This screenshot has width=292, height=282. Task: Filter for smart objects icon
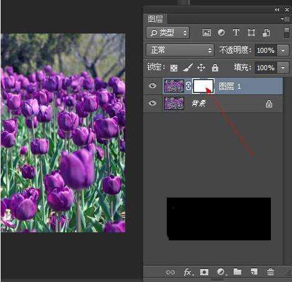click(267, 33)
